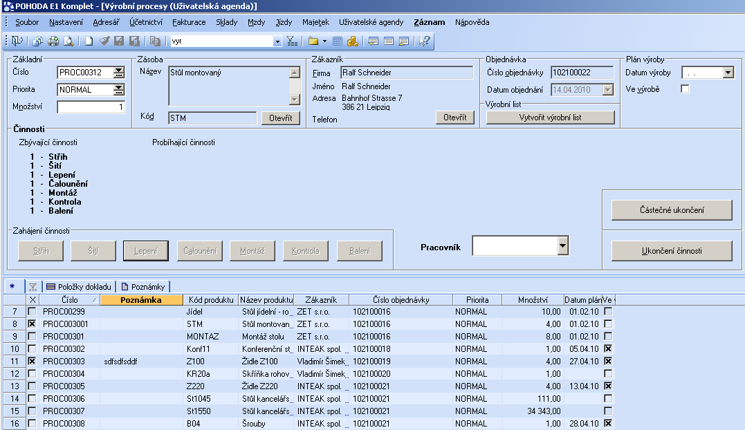Click the yellow folder icon in toolbar
The width and height of the screenshot is (745, 430).
313,41
